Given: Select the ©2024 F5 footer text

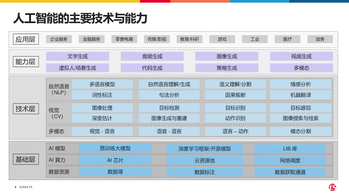Looking at the screenshot, I should click(x=26, y=187).
